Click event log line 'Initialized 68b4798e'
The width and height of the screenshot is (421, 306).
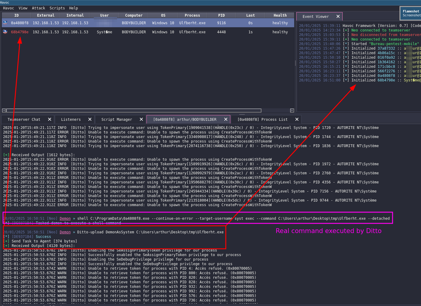click(x=360, y=80)
